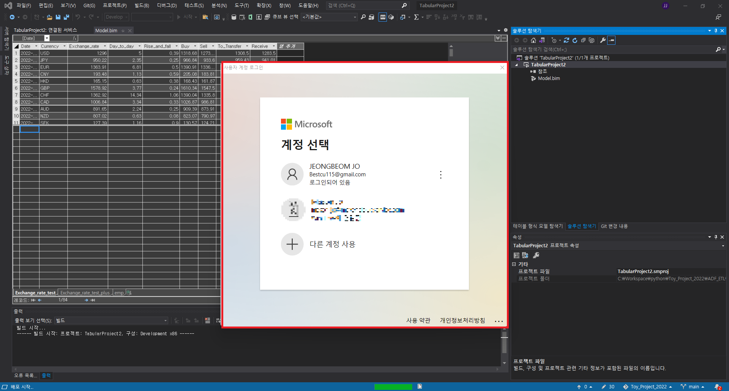This screenshot has height=391, width=729.
Task: Click the sync with active document icon
Action: coord(566,40)
